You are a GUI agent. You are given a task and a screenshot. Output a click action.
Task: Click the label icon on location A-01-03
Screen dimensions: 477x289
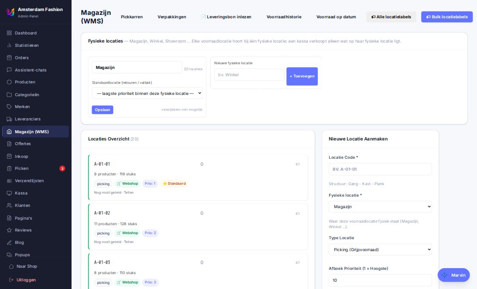298,262
